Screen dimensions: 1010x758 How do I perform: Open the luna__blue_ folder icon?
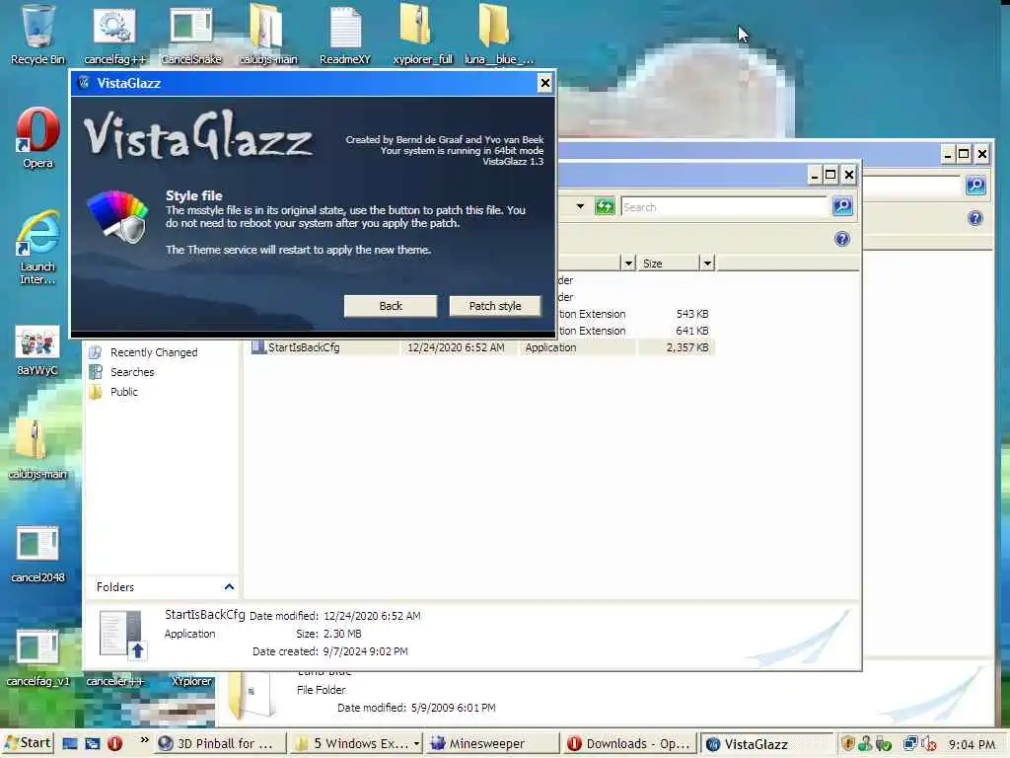tap(498, 34)
